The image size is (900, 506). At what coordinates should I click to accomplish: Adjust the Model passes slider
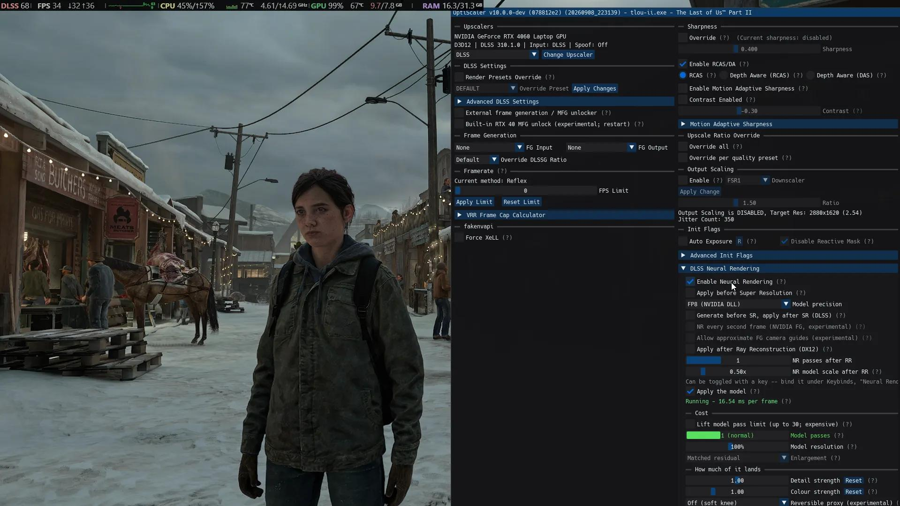(737, 436)
